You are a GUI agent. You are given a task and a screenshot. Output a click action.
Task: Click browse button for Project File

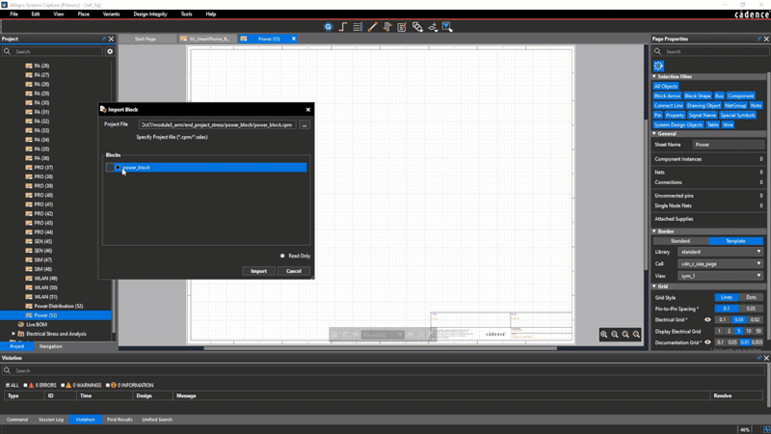pyautogui.click(x=305, y=125)
